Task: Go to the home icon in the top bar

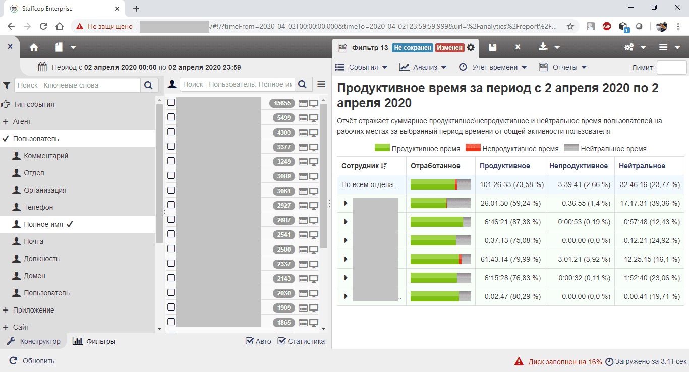Action: [x=34, y=47]
